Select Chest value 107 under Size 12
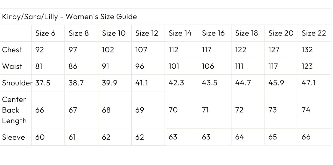This screenshot has height=165, width=333. pyautogui.click(x=141, y=50)
